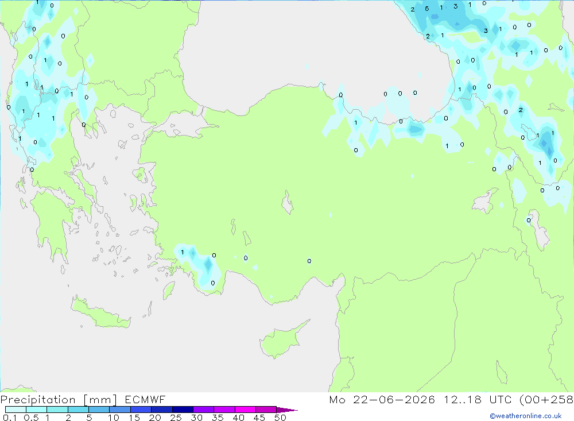The height and width of the screenshot is (421, 574).
Task: Click the '(00+258' forecast offset text
Action: click(546, 400)
